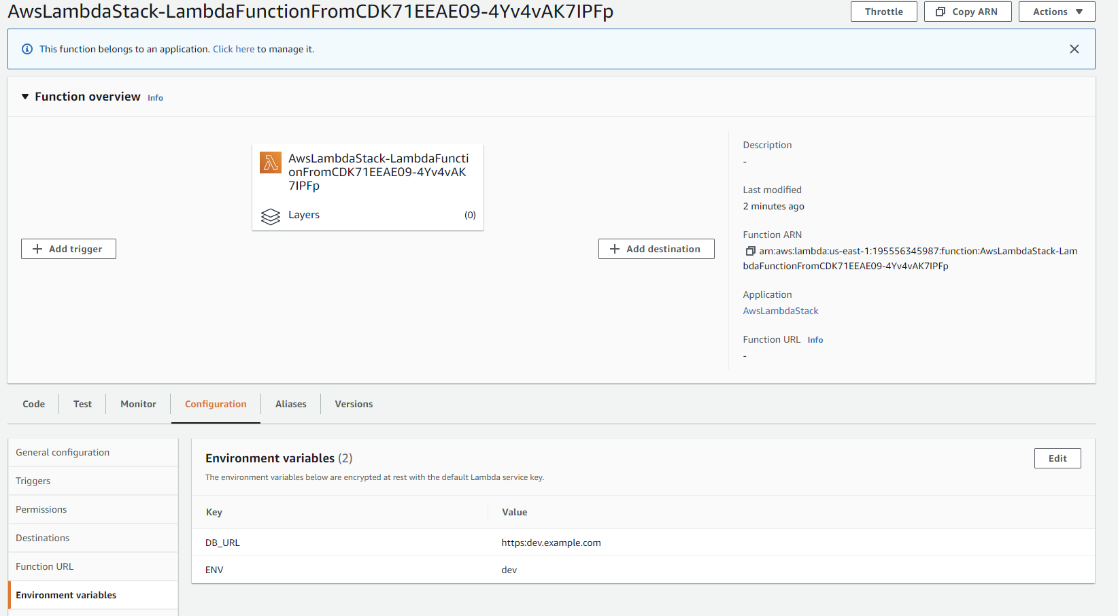This screenshot has width=1118, height=616.
Task: Click the plus icon on Add destination
Action: (x=615, y=249)
